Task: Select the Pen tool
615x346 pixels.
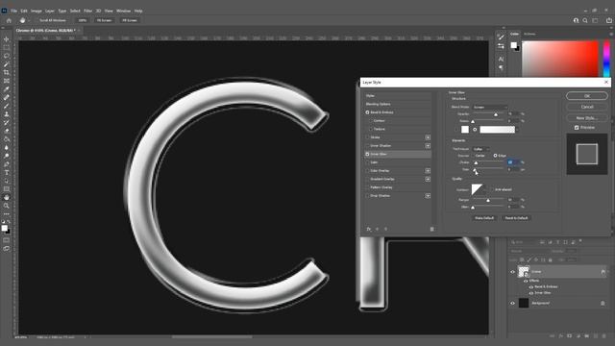Action: coord(7,164)
